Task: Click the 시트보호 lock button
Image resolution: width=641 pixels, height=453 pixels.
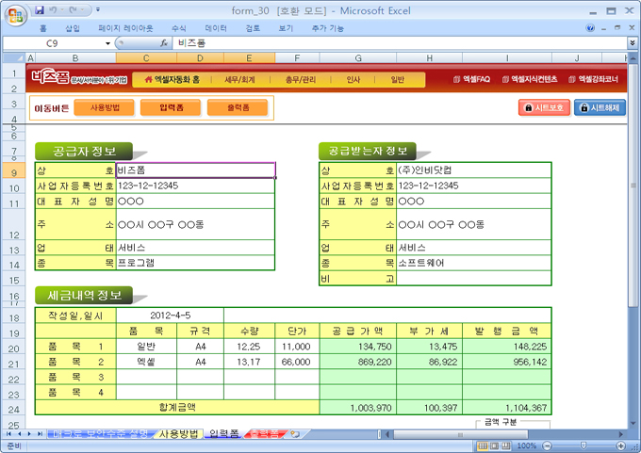Action: (543, 108)
